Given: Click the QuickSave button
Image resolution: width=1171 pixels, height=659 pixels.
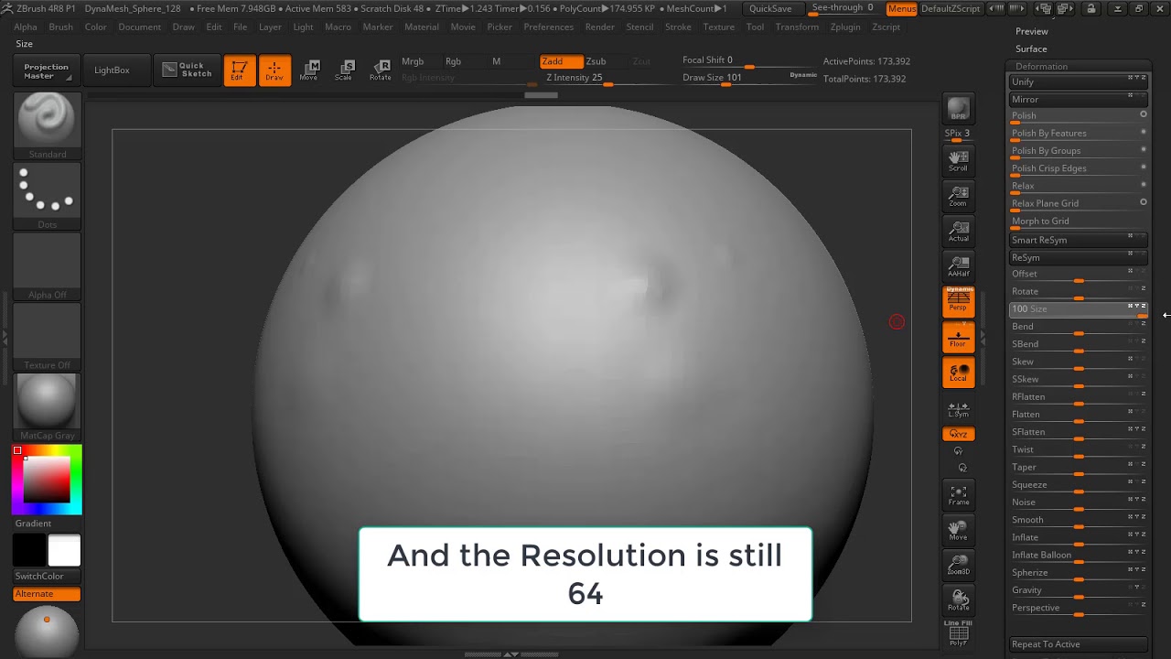Looking at the screenshot, I should point(770,8).
